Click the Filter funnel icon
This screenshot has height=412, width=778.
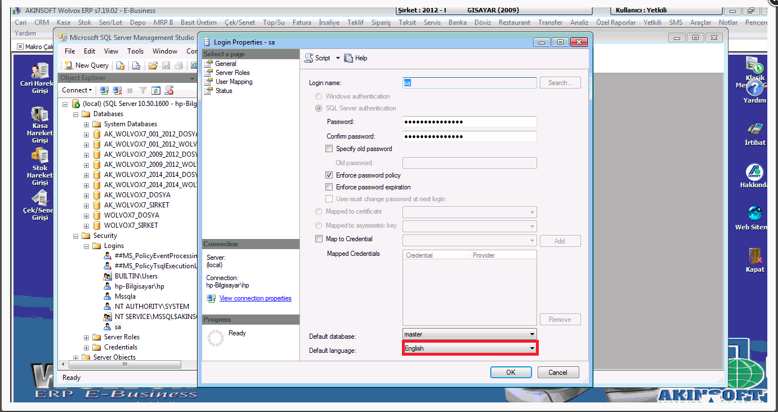[143, 90]
